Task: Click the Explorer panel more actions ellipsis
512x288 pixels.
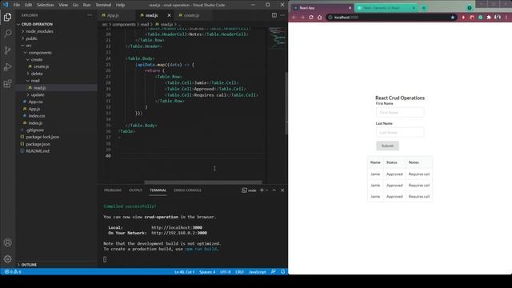Action: tap(90, 15)
